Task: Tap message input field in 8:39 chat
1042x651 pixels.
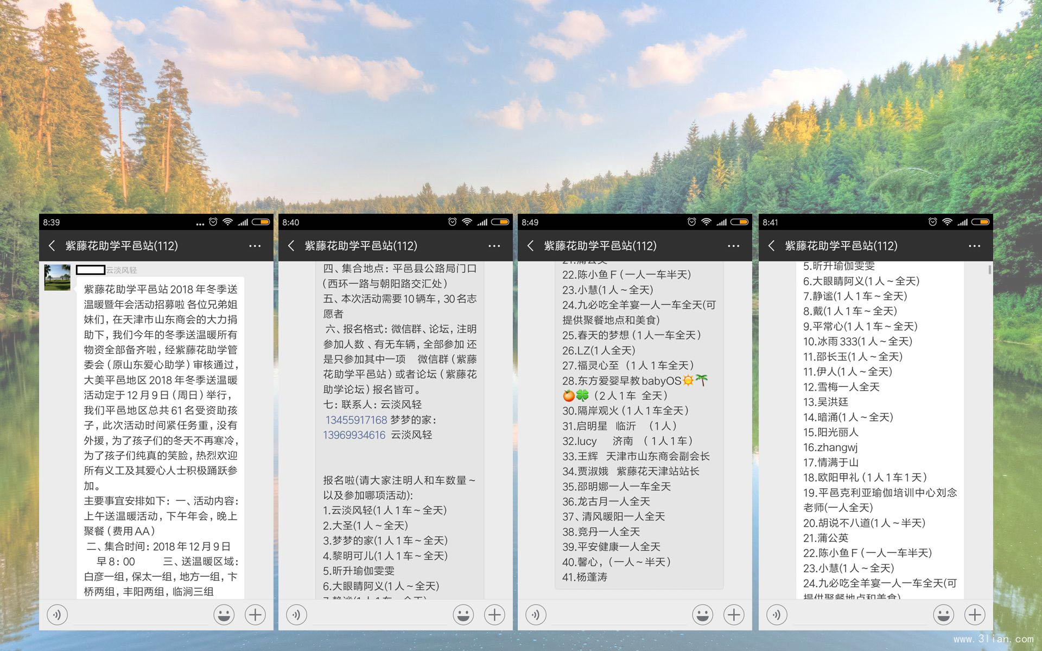Action: pyautogui.click(x=141, y=616)
